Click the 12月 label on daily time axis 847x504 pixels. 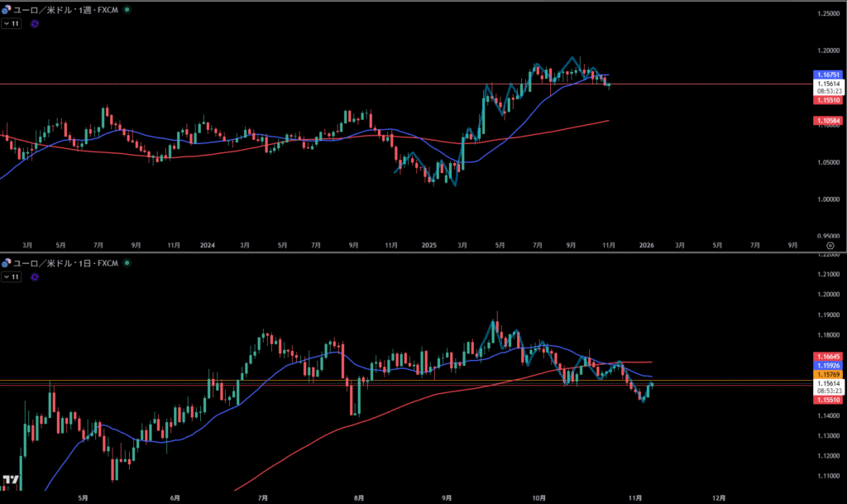tap(718, 497)
